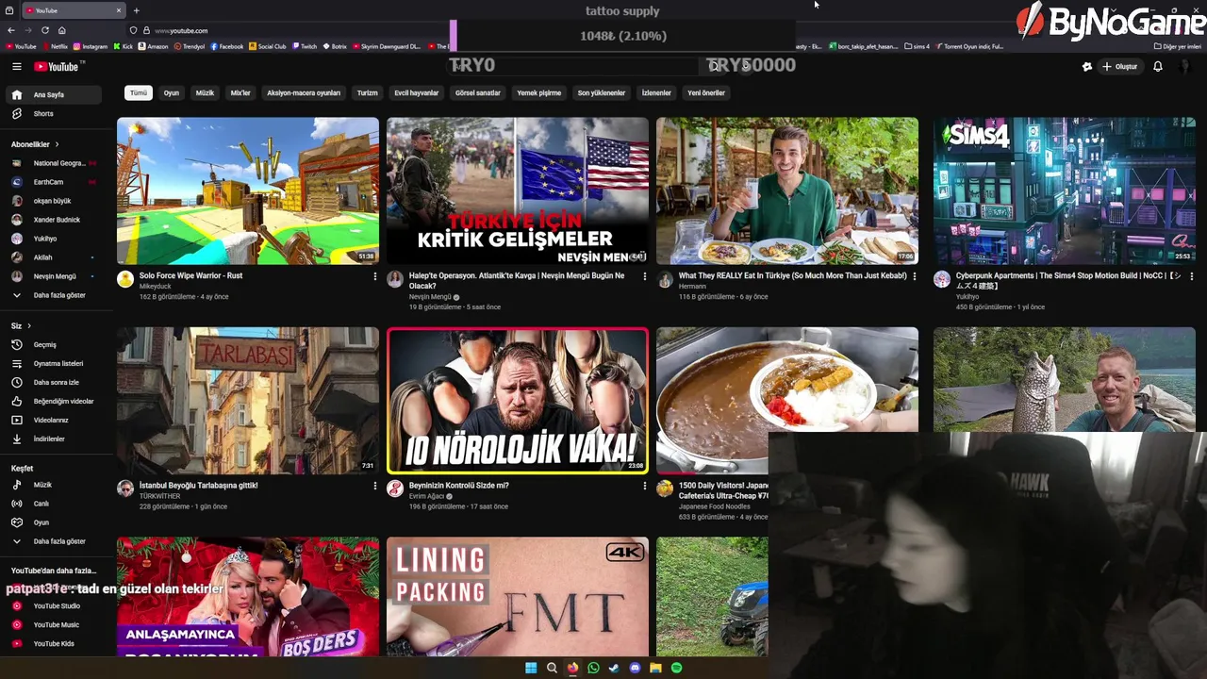The height and width of the screenshot is (679, 1207).
Task: Click the browser reload button
Action: (x=44, y=30)
